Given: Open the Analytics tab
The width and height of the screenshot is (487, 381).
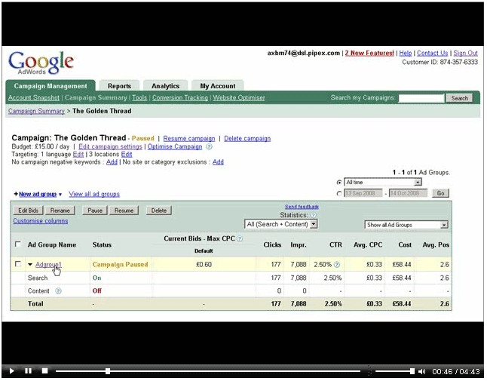Looking at the screenshot, I should pyautogui.click(x=165, y=86).
